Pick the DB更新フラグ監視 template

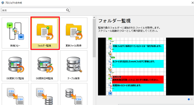[15, 66]
